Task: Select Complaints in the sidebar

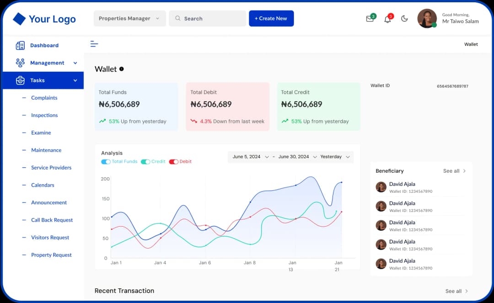Action: [44, 98]
